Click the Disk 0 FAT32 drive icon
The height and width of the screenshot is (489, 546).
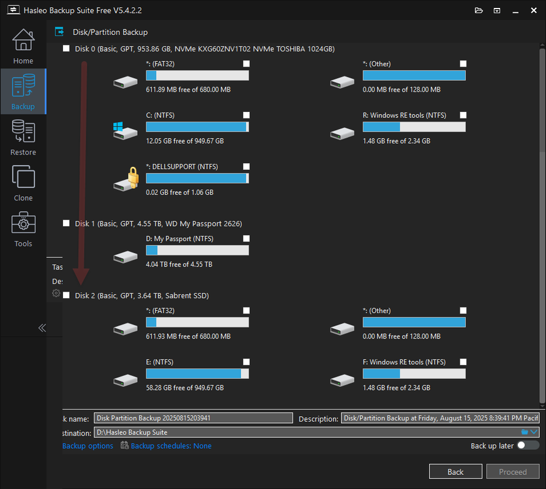coord(125,82)
